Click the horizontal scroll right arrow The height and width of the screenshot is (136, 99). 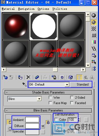[83, 70]
